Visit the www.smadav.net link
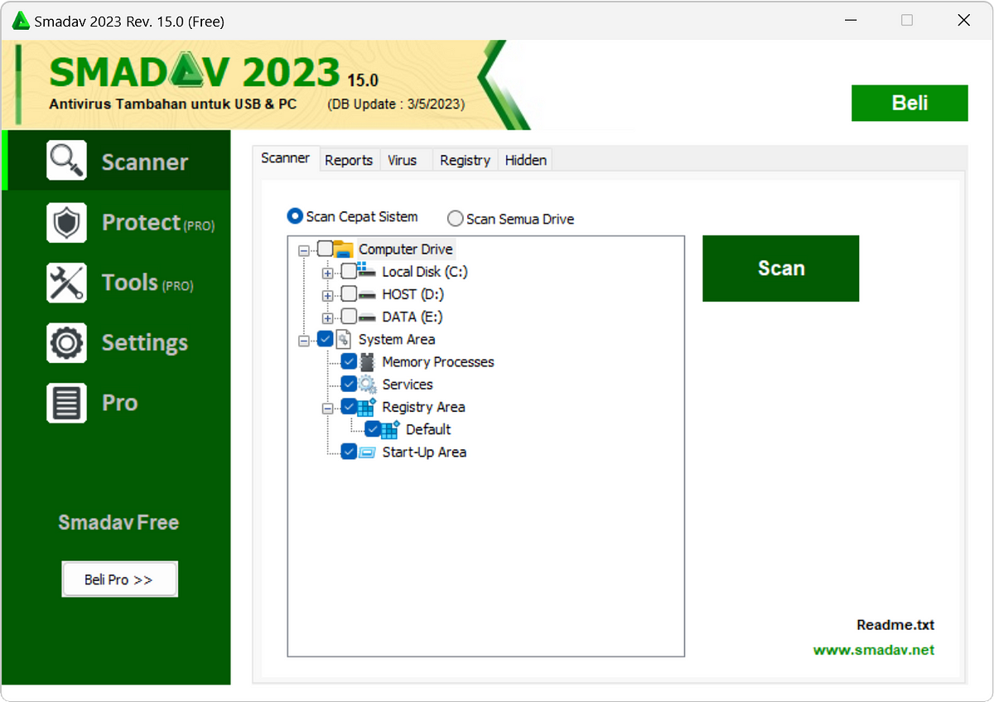The height and width of the screenshot is (702, 994). (x=874, y=650)
